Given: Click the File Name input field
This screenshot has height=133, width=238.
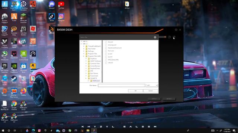Looking at the screenshot, I should [122, 85].
